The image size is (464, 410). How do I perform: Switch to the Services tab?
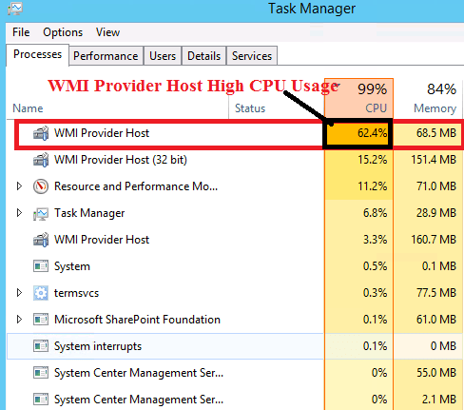tap(252, 56)
